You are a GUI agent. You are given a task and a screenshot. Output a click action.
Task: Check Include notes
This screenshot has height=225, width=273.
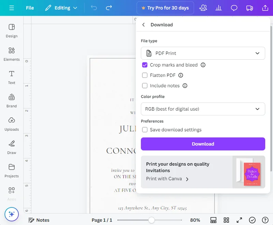coord(145,86)
